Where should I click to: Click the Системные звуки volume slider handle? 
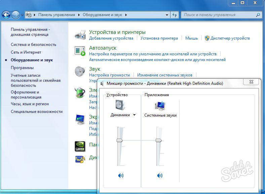click(159, 140)
